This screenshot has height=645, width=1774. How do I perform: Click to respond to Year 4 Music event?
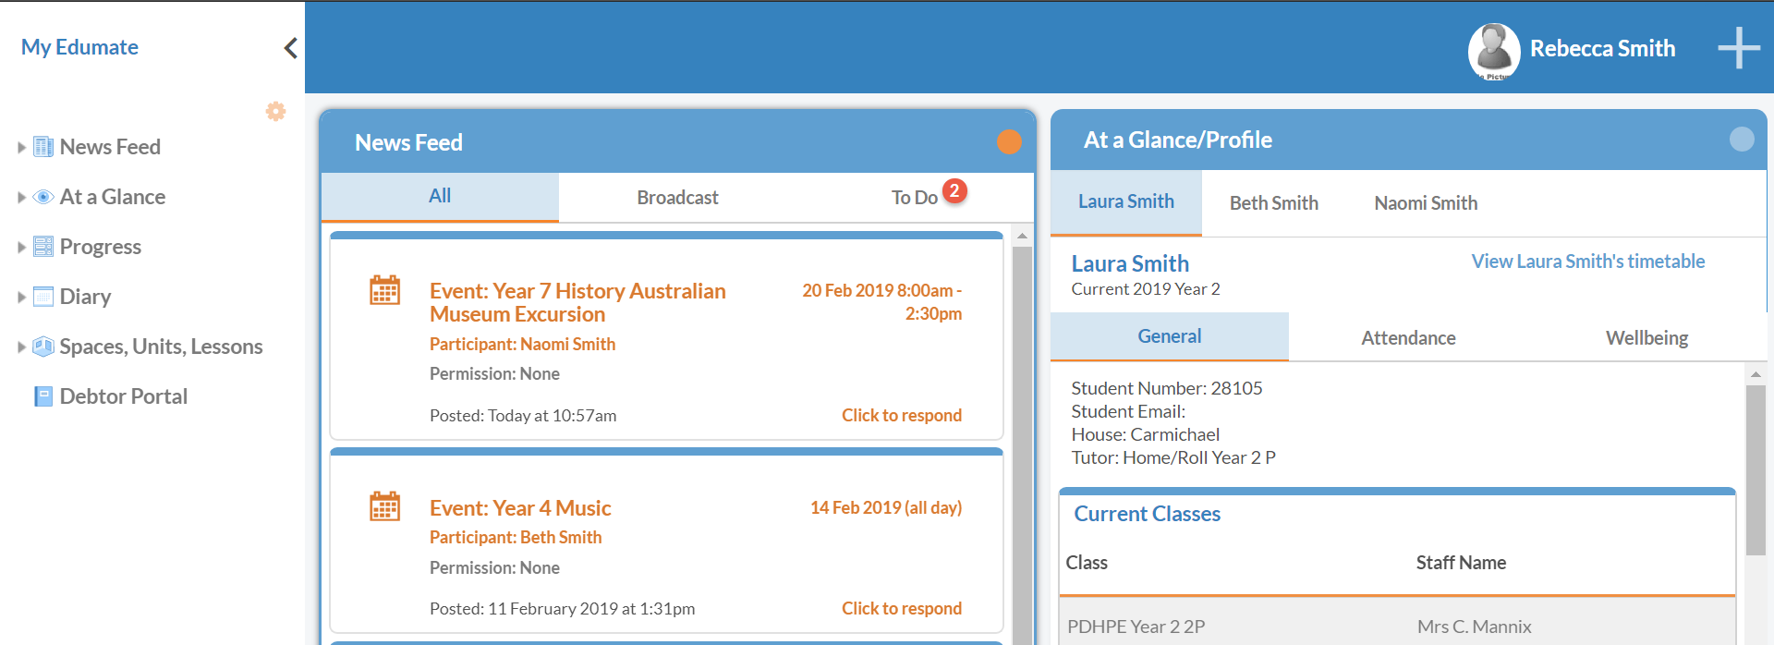[x=901, y=608]
